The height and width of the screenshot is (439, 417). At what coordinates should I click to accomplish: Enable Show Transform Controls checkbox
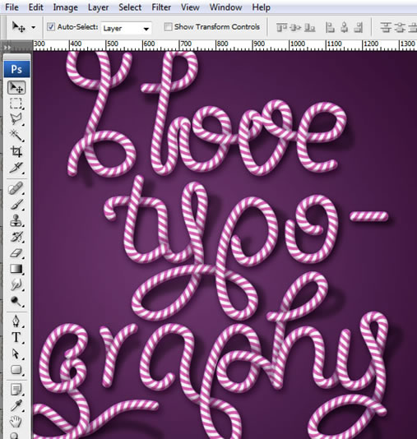tap(168, 27)
